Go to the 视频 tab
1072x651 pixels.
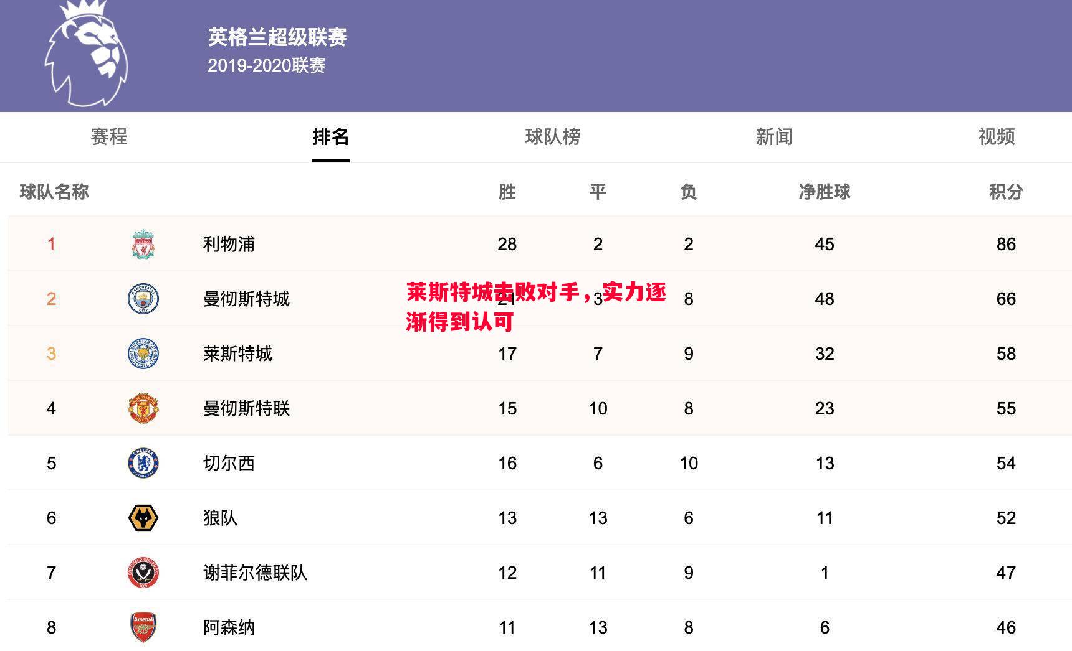[x=997, y=136]
